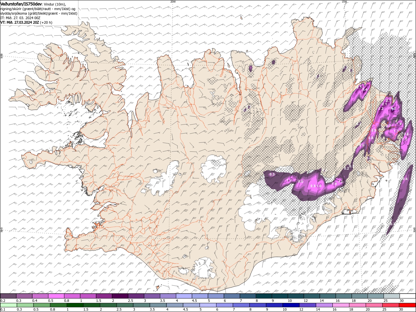Pick the lower-row red-pink swatch labeled 25
The width and height of the screenshot is (416, 312).
click(x=390, y=305)
